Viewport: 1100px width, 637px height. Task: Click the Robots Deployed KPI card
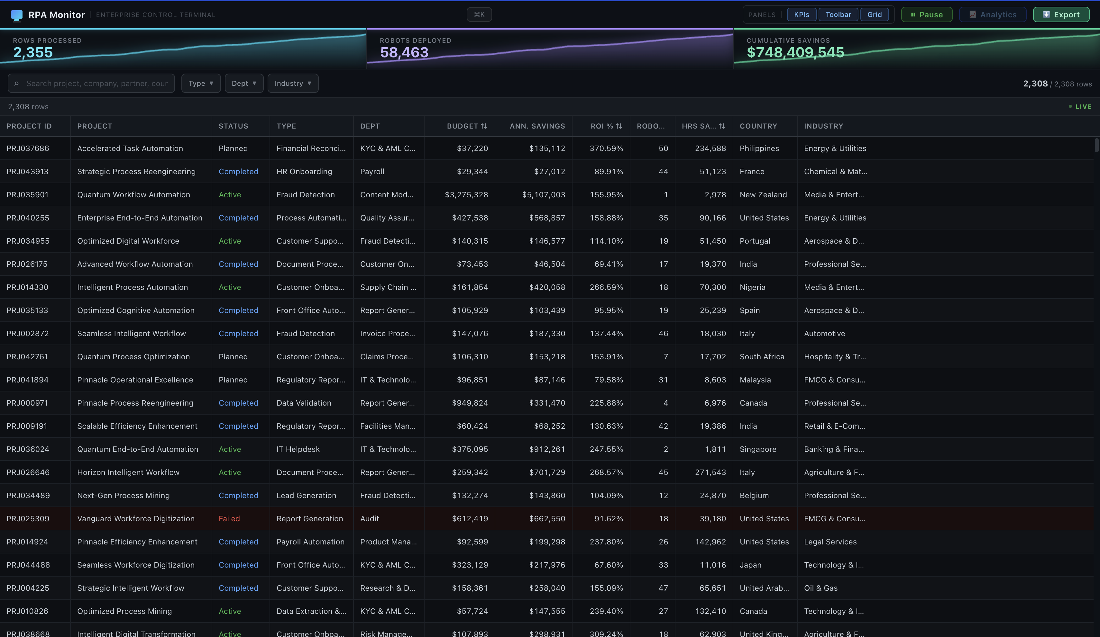550,49
